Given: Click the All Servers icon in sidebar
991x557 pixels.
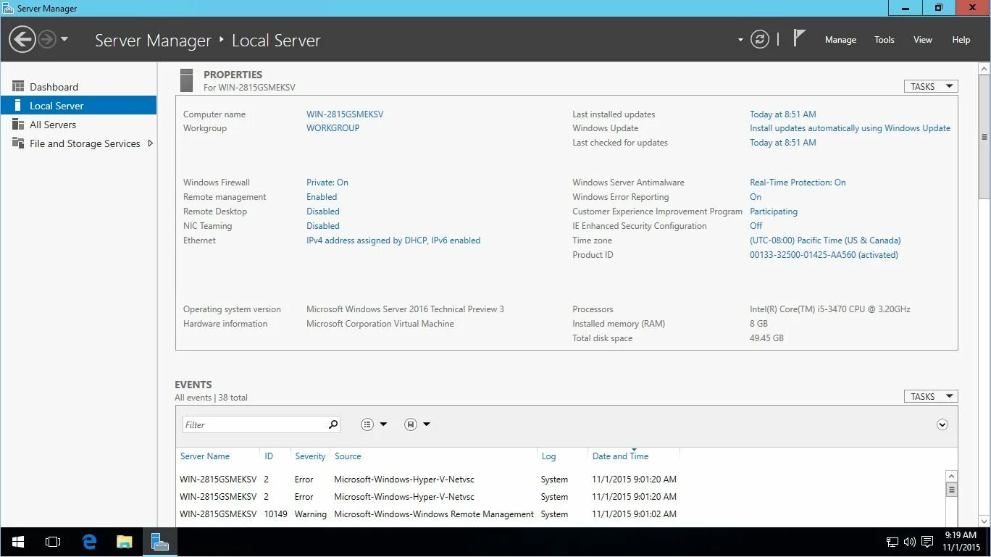Looking at the screenshot, I should point(18,125).
